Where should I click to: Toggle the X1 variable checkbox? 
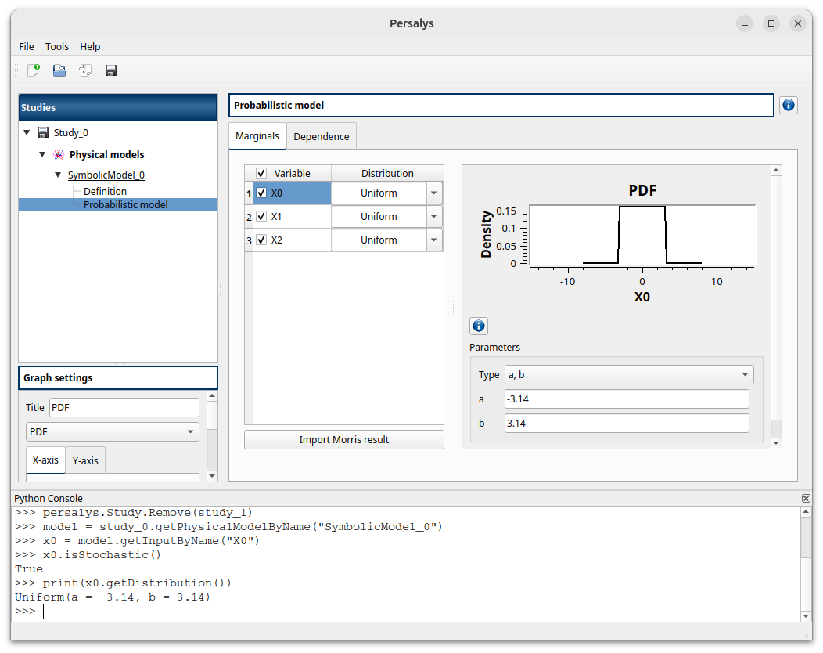(261, 217)
